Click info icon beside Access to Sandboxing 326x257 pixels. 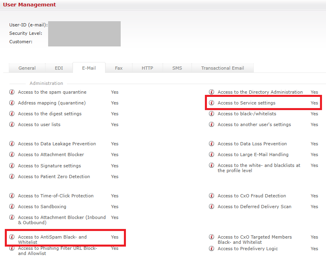(x=12, y=207)
